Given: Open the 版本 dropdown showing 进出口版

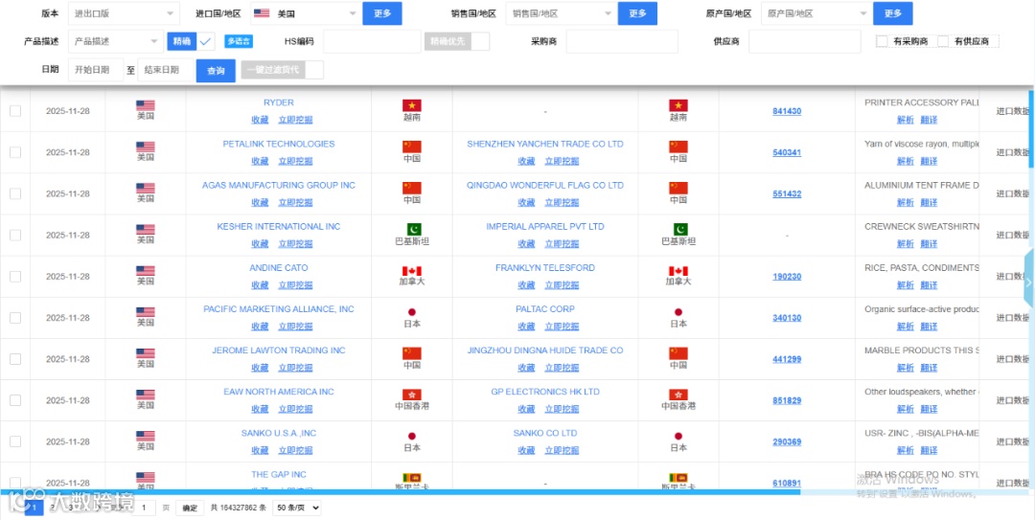Looking at the screenshot, I should pyautogui.click(x=124, y=13).
